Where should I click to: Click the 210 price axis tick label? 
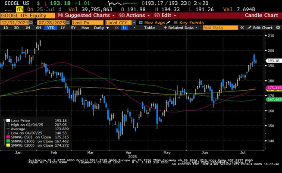pos(271,36)
